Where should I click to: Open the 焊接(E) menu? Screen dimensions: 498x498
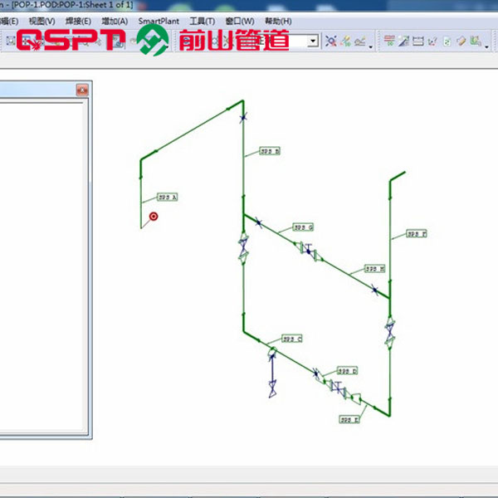point(77,21)
